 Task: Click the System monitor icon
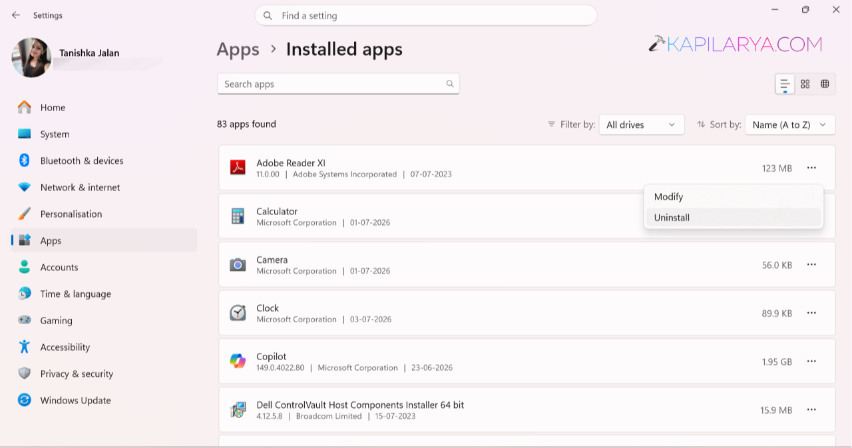click(25, 134)
